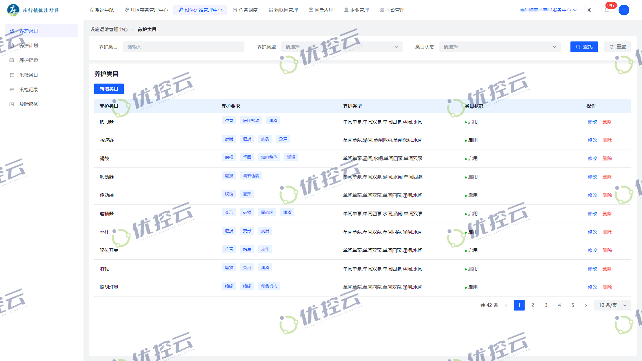The image size is (642, 361).
Task: Click the notification bell icon
Action: pyautogui.click(x=607, y=10)
